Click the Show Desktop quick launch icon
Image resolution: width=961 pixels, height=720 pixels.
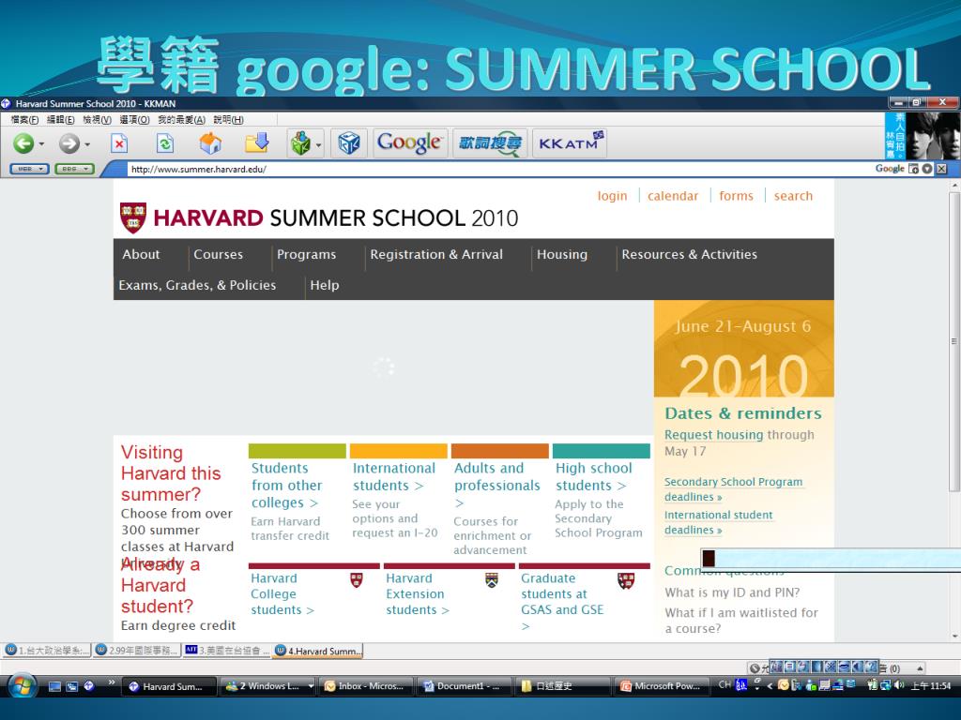pos(54,686)
